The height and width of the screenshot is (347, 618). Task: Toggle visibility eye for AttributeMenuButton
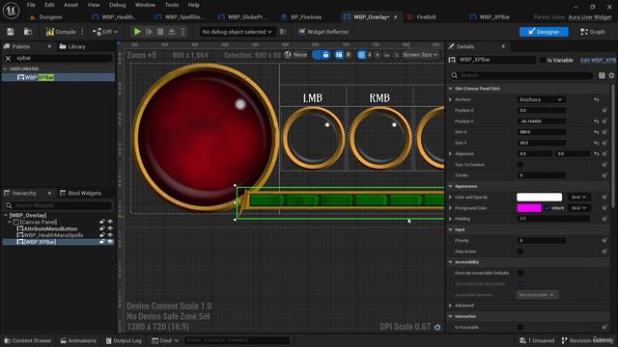click(110, 228)
